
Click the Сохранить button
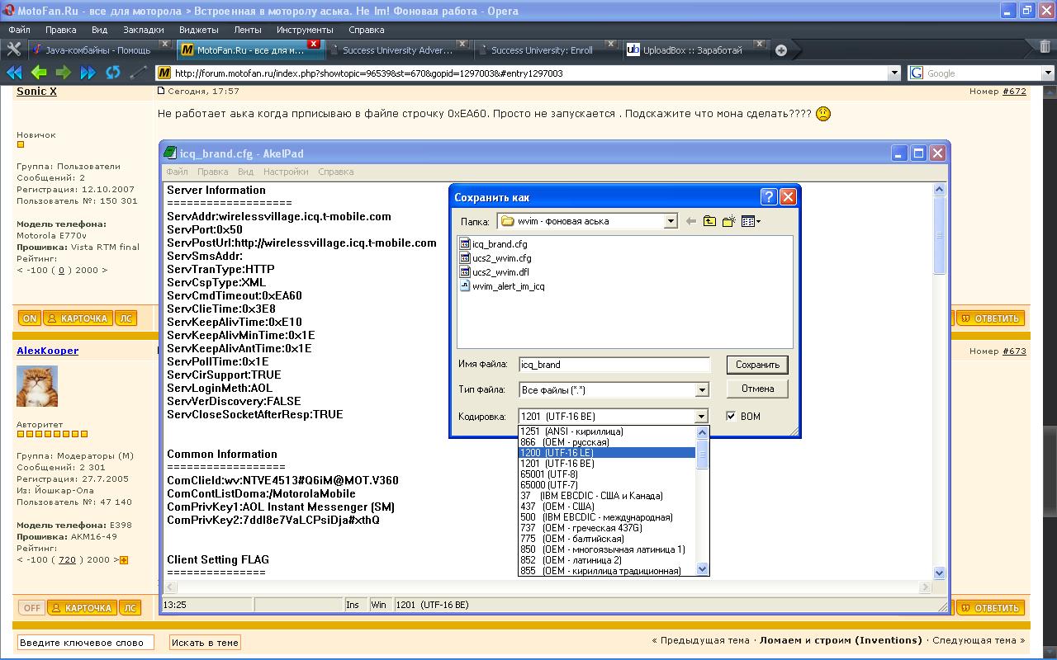757,365
